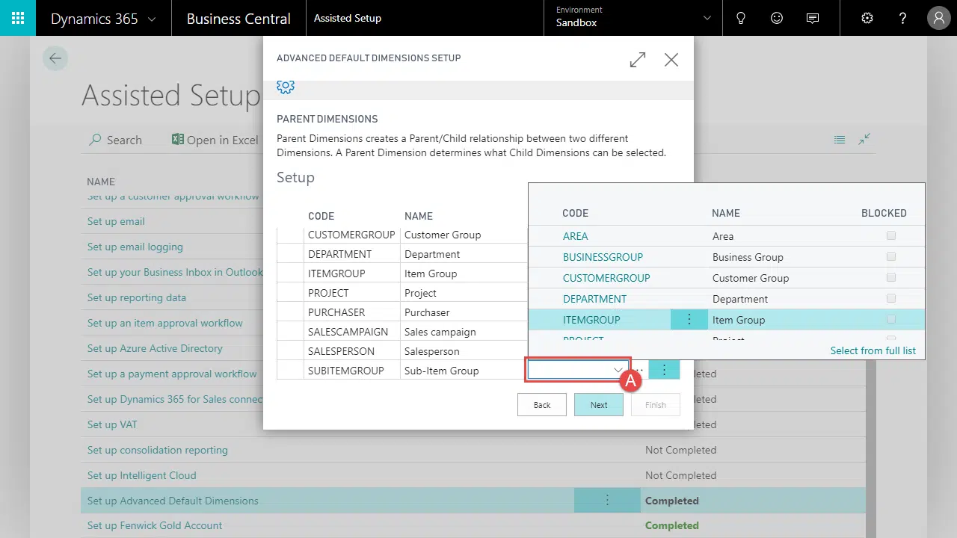Open the user account avatar

938,18
